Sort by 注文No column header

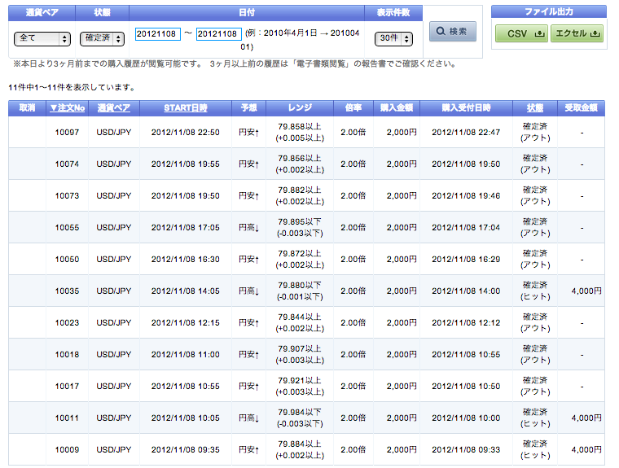point(67,107)
